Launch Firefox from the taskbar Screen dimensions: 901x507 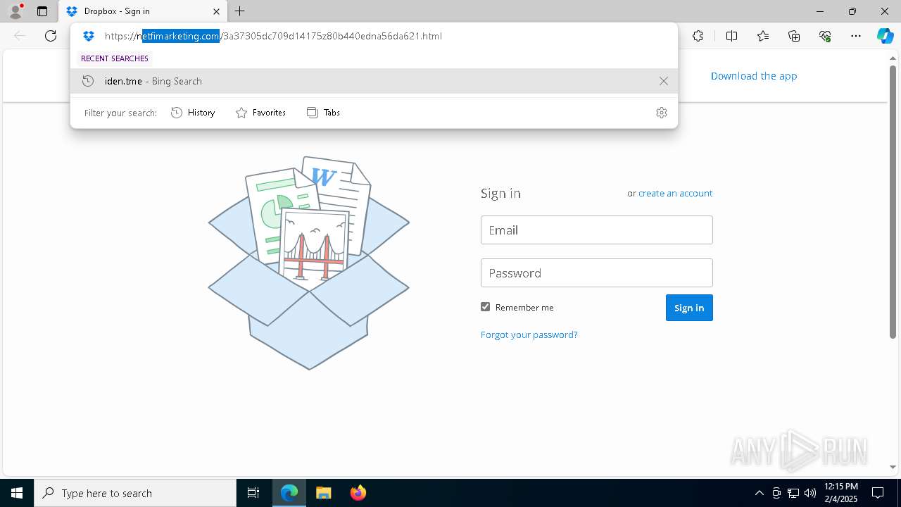point(358,493)
